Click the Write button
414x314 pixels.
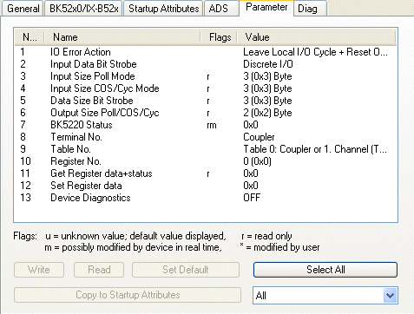39,270
